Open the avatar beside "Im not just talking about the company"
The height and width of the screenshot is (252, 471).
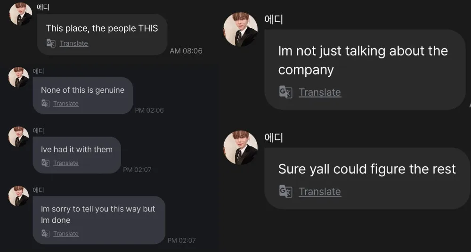[x=241, y=29]
